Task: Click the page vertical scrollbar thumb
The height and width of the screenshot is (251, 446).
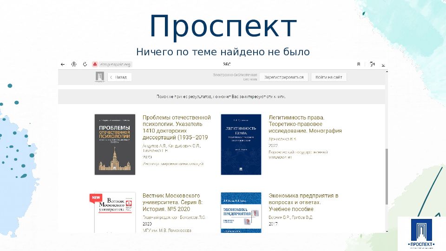Action: tap(387, 176)
